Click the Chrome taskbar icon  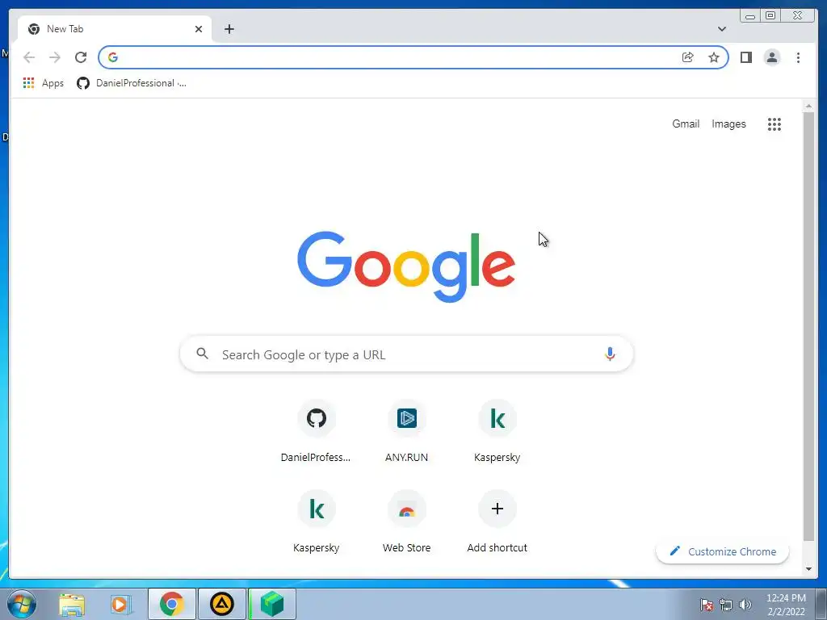point(172,604)
